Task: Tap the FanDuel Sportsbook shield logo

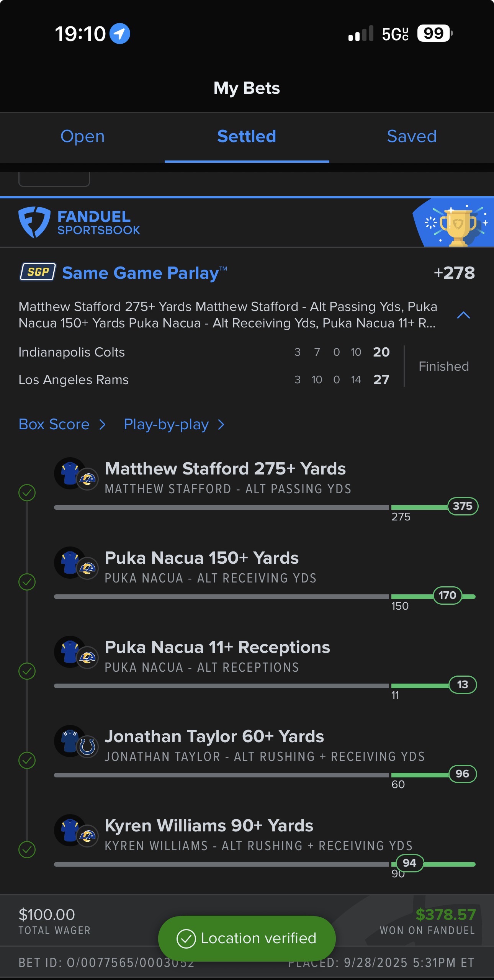Action: point(34,222)
